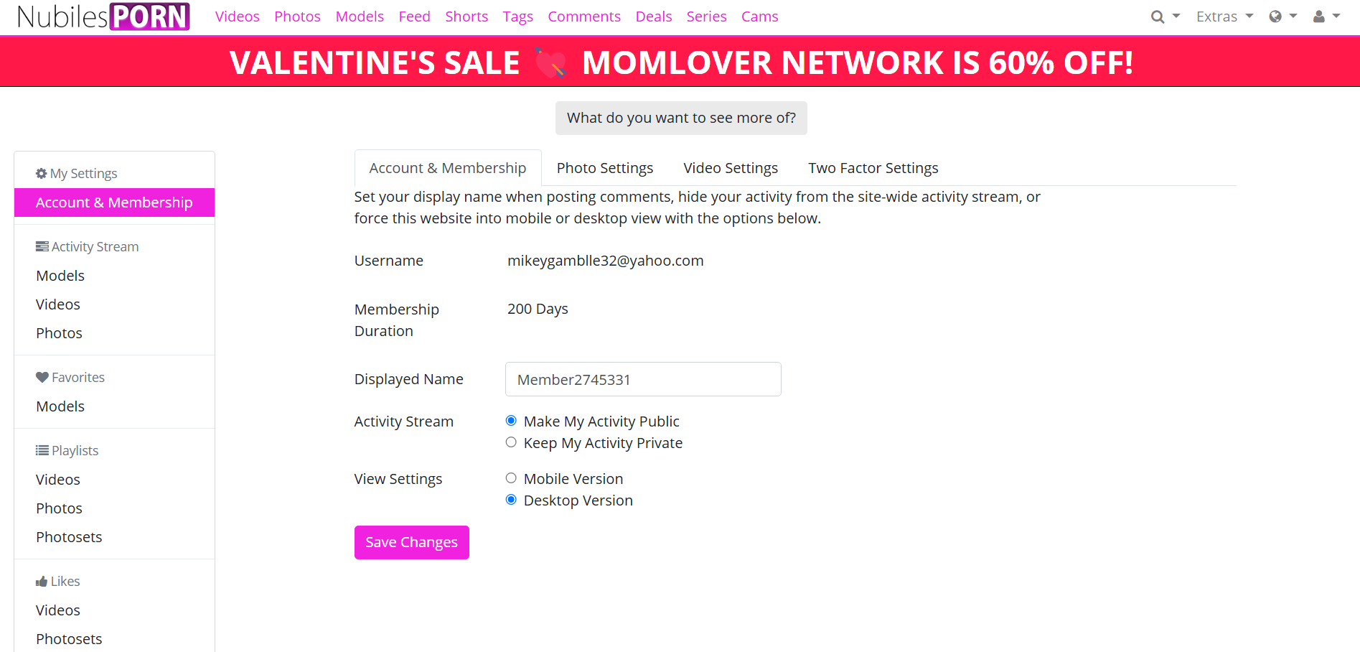Click the globe language icon
1360x652 pixels.
click(x=1275, y=17)
